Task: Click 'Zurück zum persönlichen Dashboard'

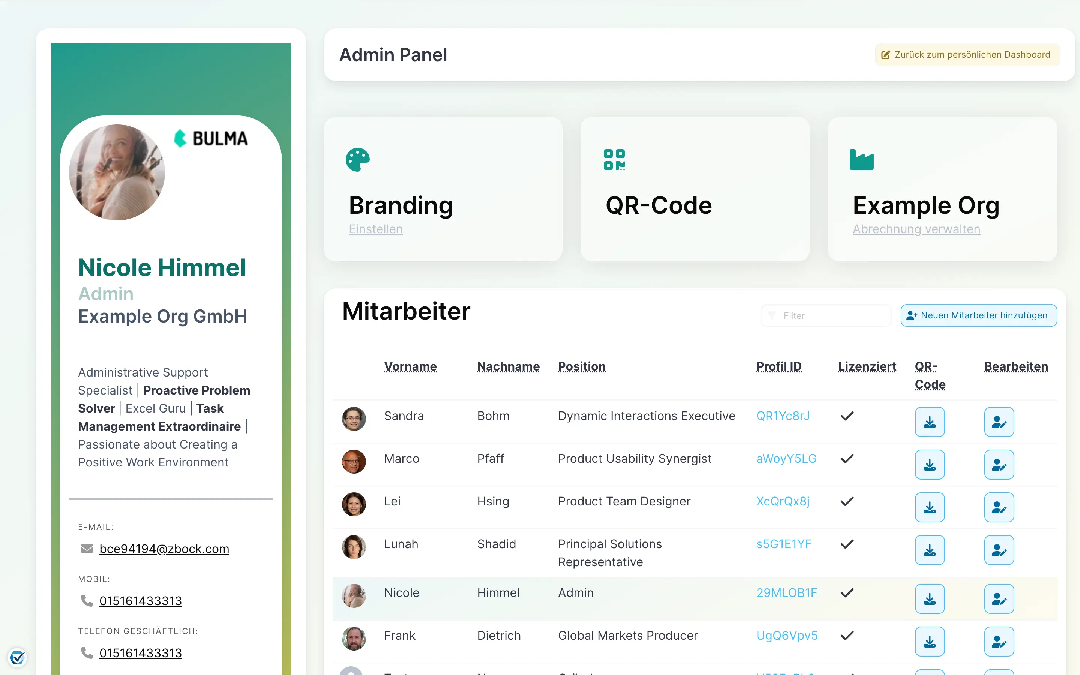Action: [x=967, y=54]
